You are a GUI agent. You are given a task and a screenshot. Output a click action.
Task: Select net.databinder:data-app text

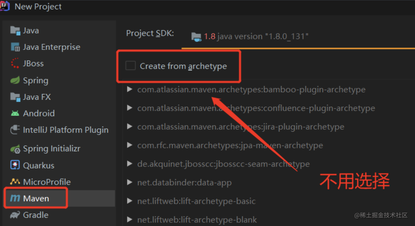(x=184, y=183)
